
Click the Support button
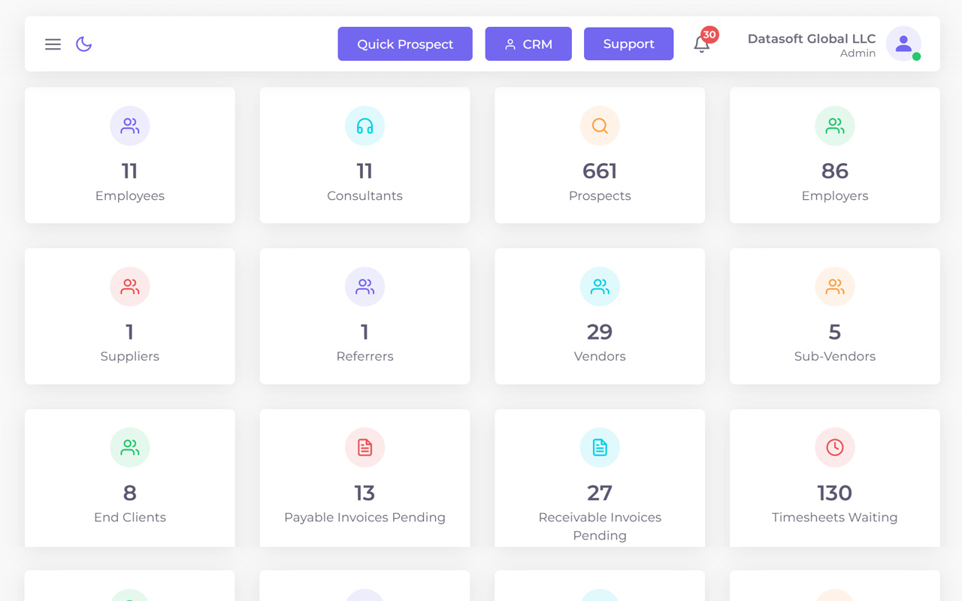(628, 44)
